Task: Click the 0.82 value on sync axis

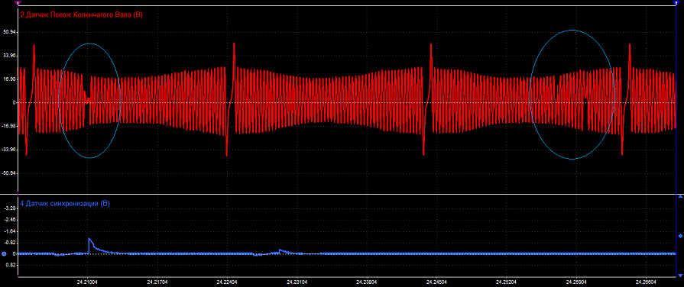Action: point(11,265)
